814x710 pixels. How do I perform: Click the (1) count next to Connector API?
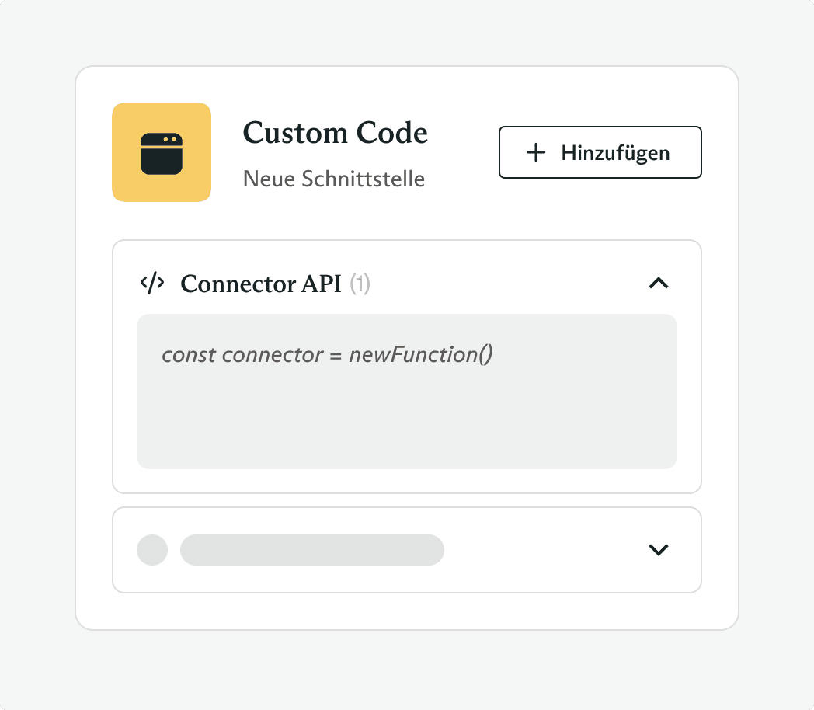[360, 284]
